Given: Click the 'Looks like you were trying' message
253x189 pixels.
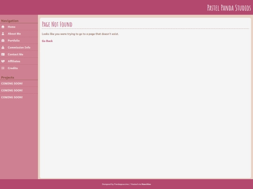Looking at the screenshot, I should pyautogui.click(x=80, y=34).
